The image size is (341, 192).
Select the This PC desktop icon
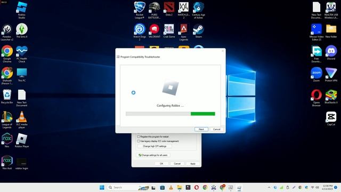click(x=22, y=75)
